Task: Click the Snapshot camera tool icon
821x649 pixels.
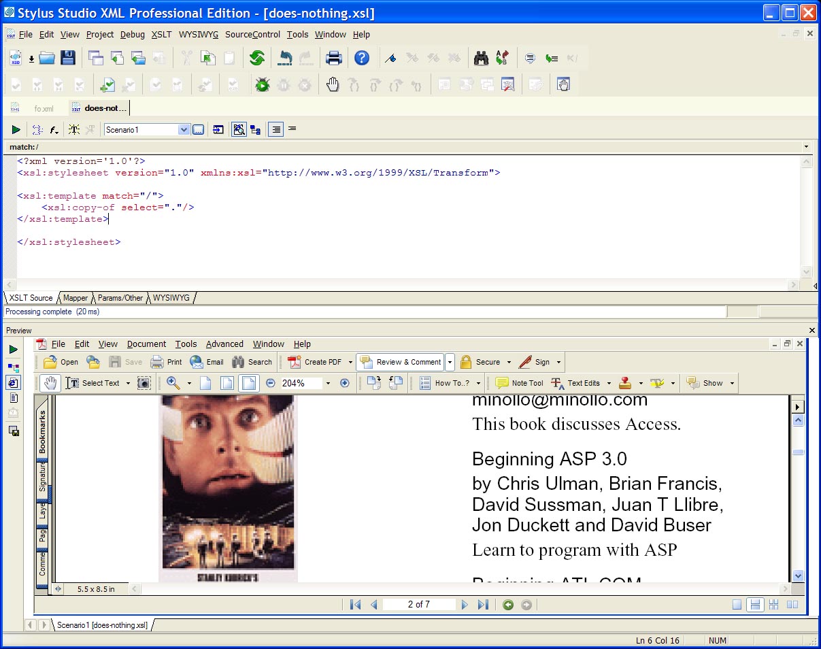Action: (144, 383)
